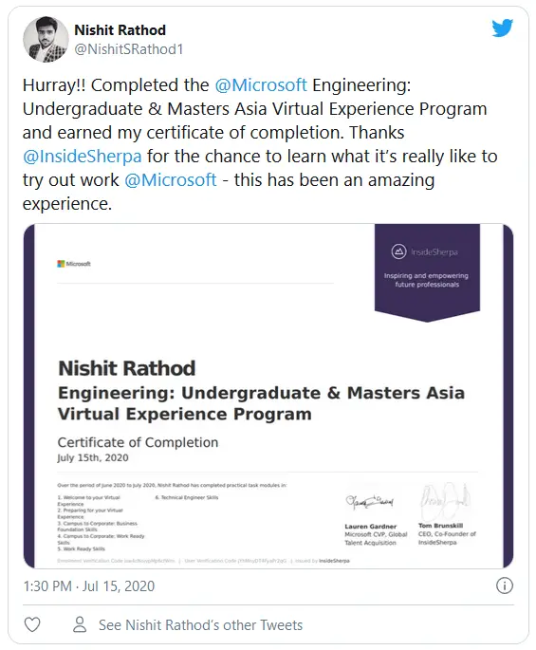Enlarge the certificate image thumbnail
Image resolution: width=536 pixels, height=650 pixels.
268,396
